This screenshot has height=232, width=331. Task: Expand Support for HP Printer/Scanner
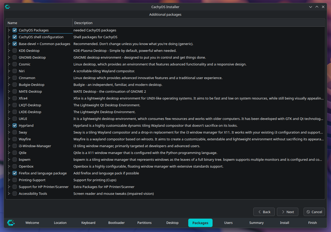(x=9, y=187)
